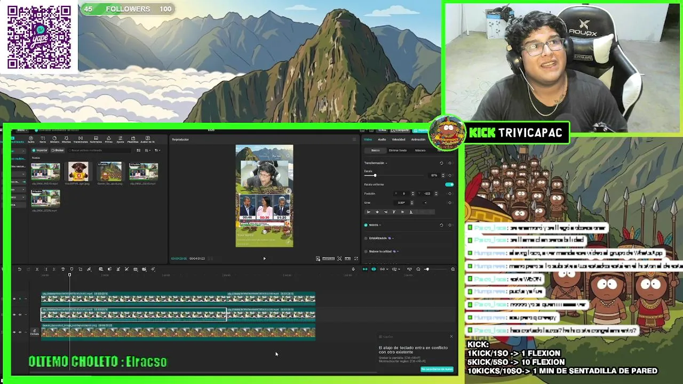Switch to the Video properties tab

tap(368, 139)
